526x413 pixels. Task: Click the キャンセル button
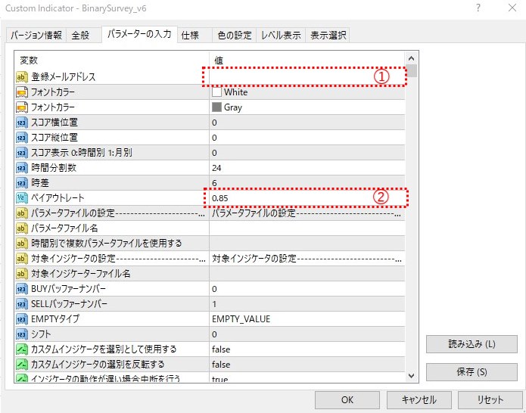point(419,399)
